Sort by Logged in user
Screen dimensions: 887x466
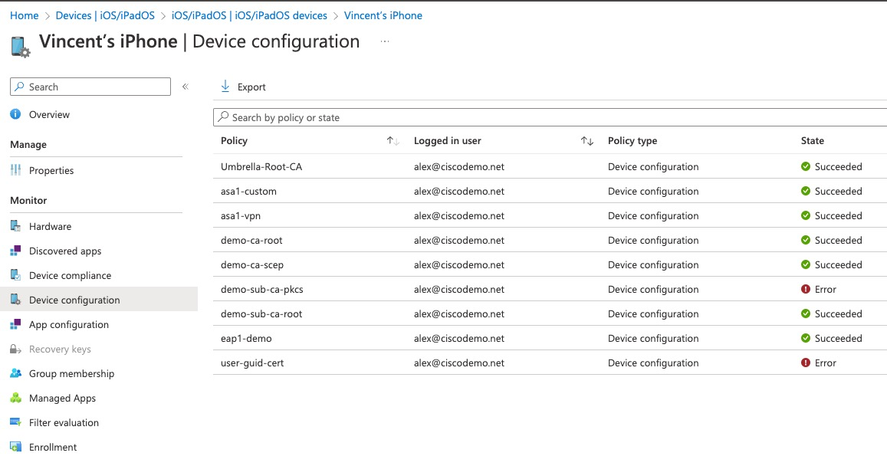pos(587,141)
